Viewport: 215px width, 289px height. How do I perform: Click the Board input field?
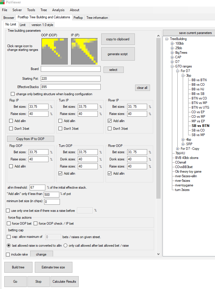[x=71, y=69]
